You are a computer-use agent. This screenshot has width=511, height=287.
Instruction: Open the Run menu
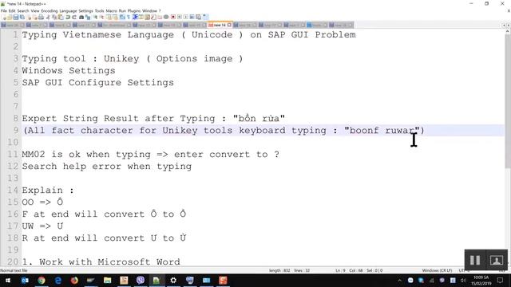[122, 10]
